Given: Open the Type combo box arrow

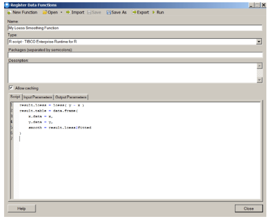Looking at the screenshot, I should [x=259, y=41].
